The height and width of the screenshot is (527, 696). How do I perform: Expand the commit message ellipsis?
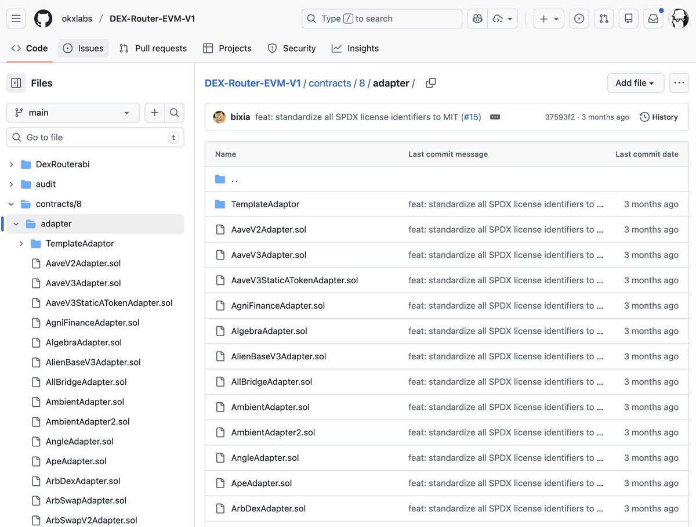coord(495,117)
